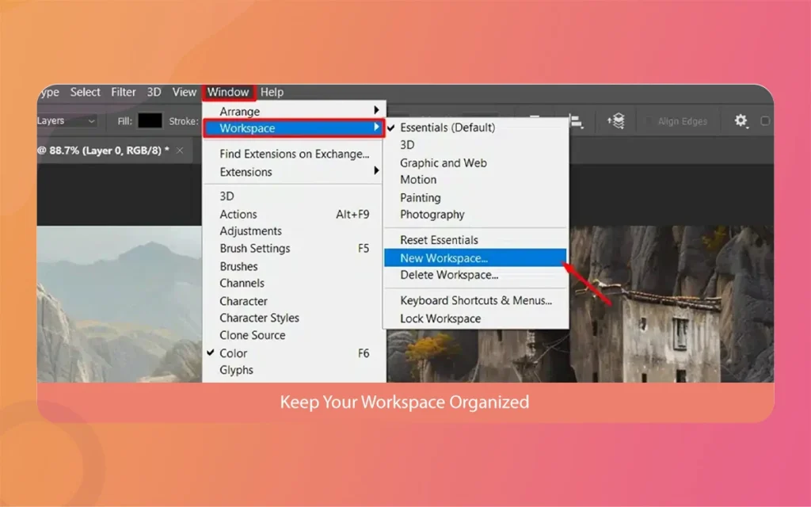Toggle the checkbox right of the gear
The height and width of the screenshot is (507, 811).
pyautogui.click(x=765, y=120)
